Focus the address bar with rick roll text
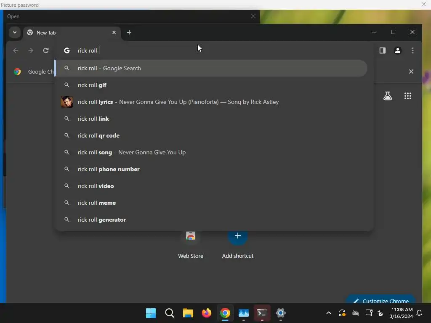Screen dimensions: 431x323 [x=214, y=50]
